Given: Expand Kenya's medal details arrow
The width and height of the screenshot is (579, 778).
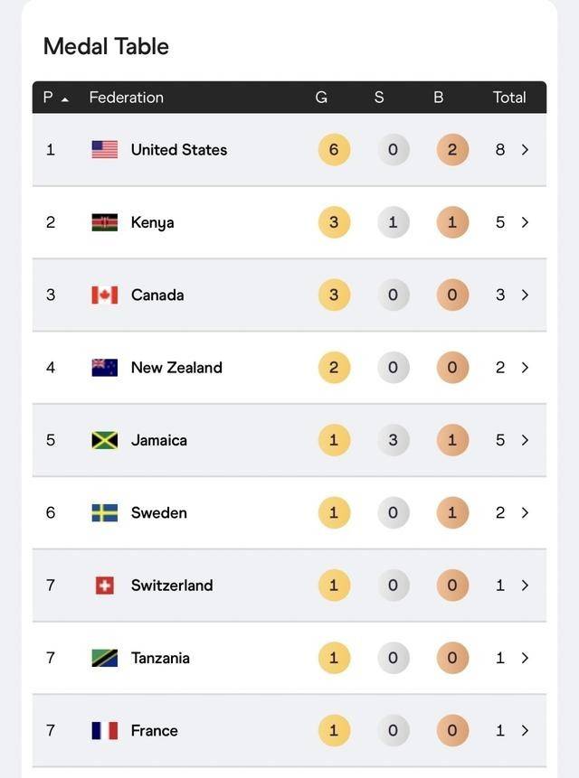Looking at the screenshot, I should (525, 222).
